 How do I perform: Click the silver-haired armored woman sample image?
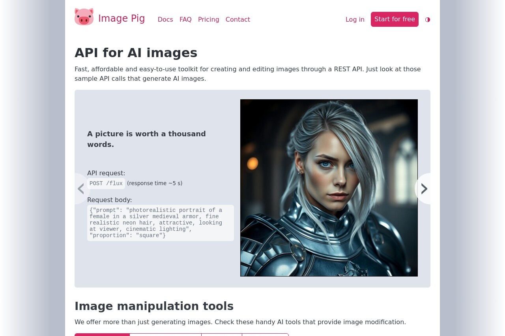(329, 188)
